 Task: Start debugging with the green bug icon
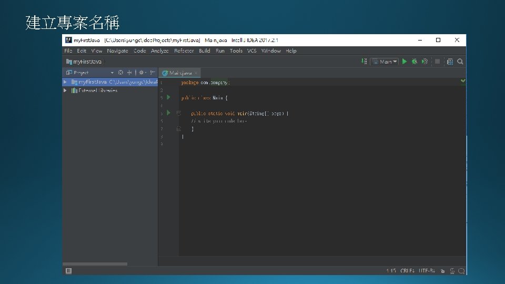point(414,62)
